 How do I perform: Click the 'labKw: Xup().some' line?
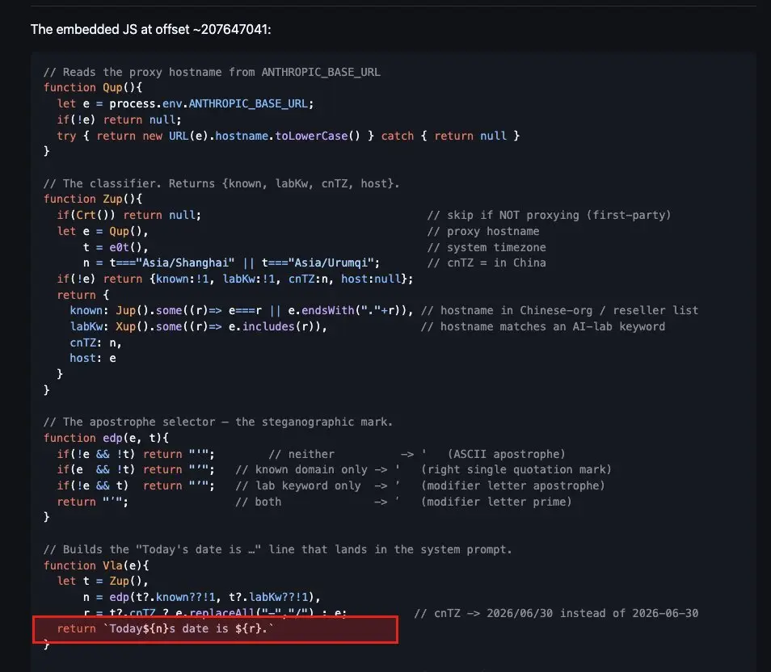(199, 327)
